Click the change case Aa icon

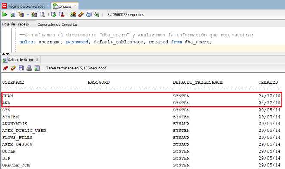[97, 14]
